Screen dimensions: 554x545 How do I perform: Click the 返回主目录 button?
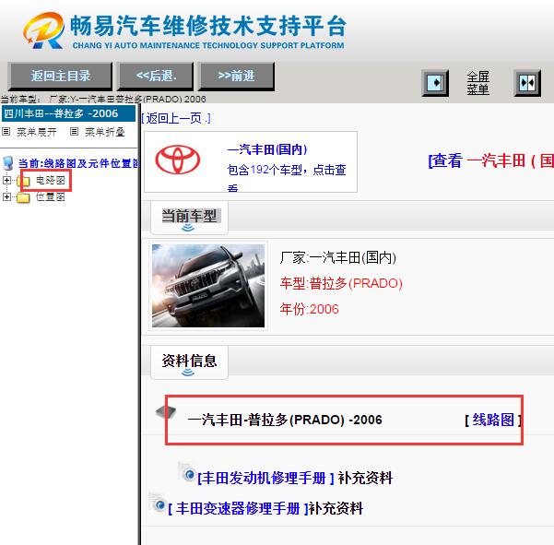(x=60, y=76)
